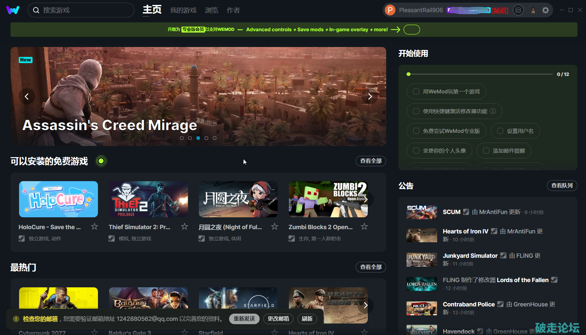Go to next banner slide arrow

370,96
